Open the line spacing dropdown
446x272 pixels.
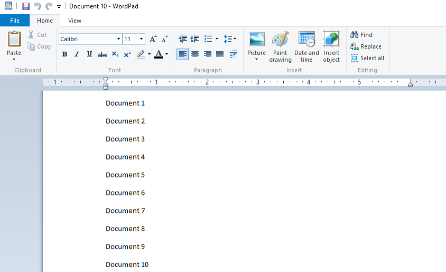pos(230,39)
